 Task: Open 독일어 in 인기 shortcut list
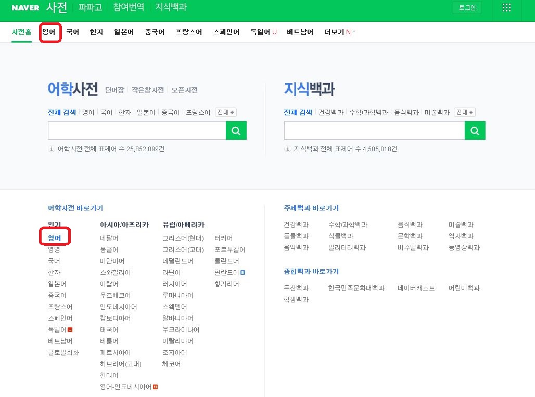click(57, 329)
